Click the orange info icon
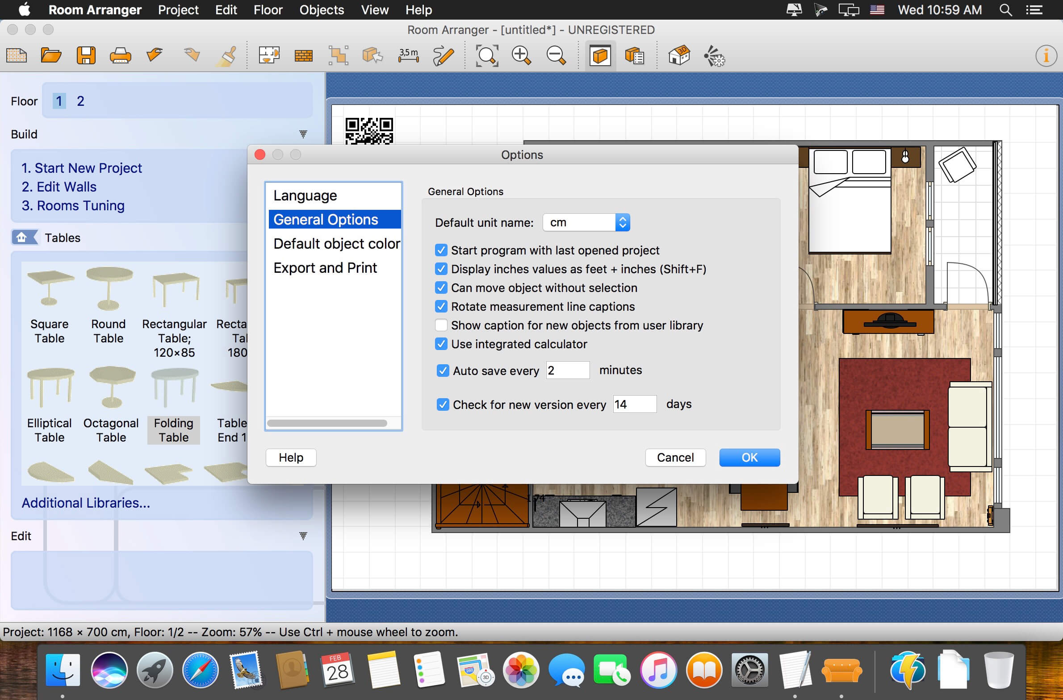1063x700 pixels. click(x=1046, y=56)
